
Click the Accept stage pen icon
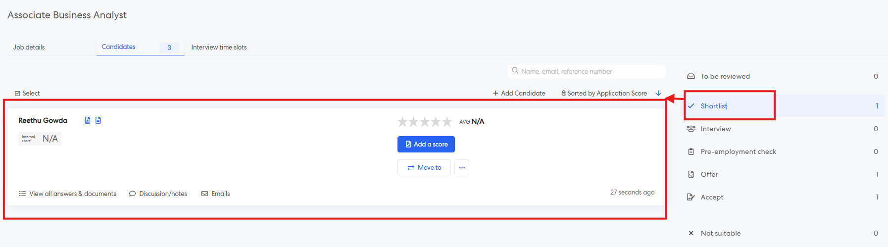pos(691,197)
